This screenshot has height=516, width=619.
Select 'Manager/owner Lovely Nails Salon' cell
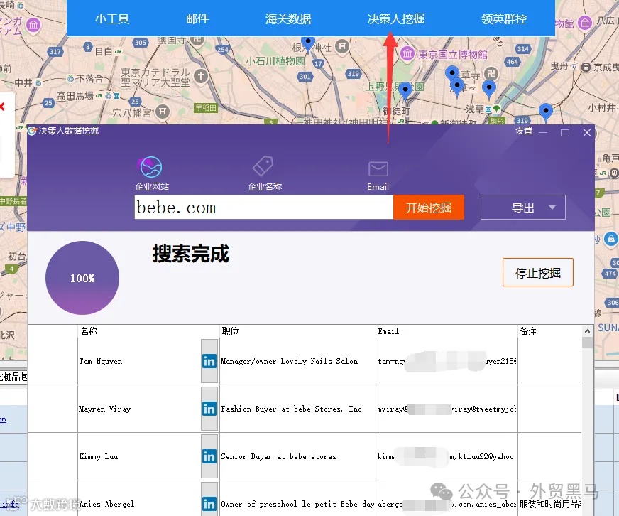pos(290,361)
